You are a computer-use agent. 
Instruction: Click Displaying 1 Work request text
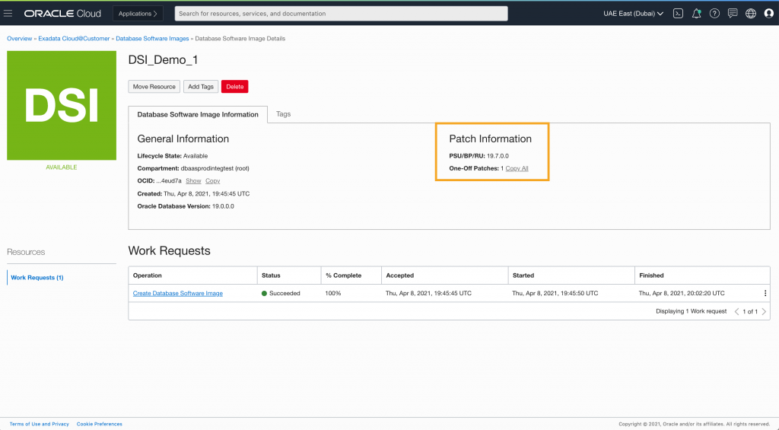click(x=691, y=311)
